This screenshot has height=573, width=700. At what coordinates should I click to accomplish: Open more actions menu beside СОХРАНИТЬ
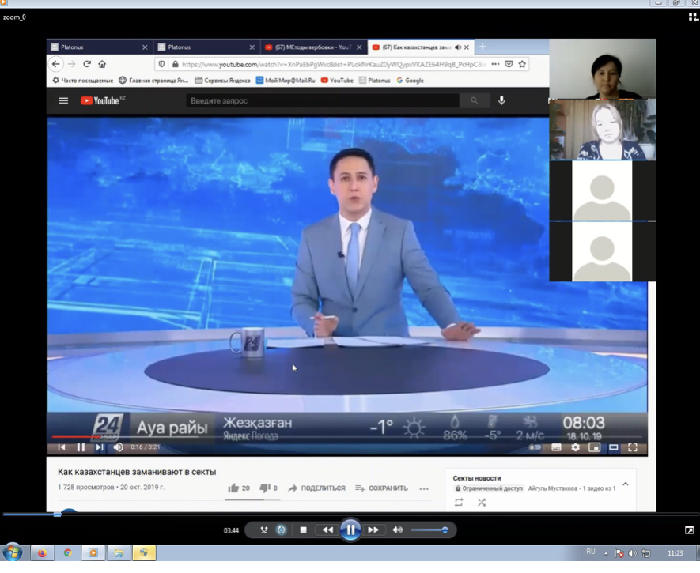click(x=424, y=488)
